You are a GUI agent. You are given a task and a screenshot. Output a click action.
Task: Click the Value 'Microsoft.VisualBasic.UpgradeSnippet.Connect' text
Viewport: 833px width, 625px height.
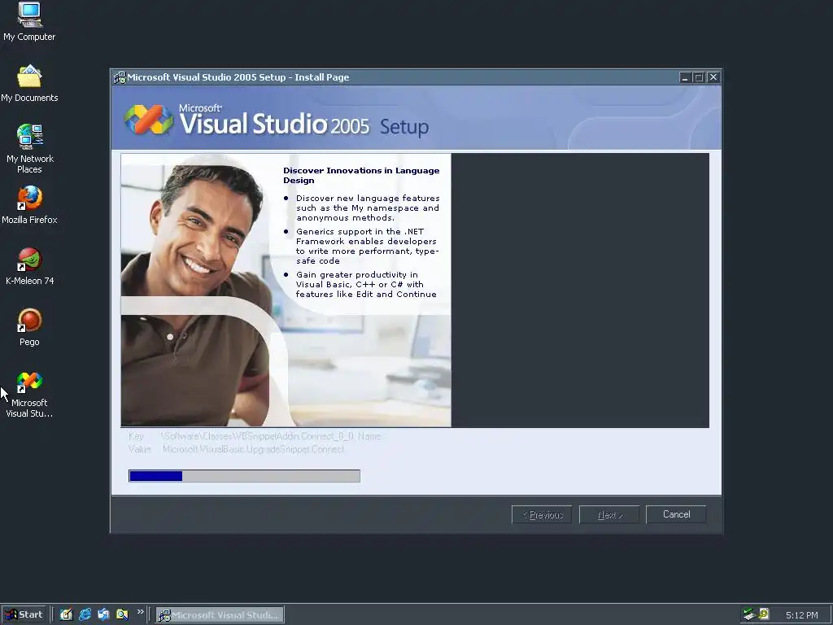[x=254, y=449]
